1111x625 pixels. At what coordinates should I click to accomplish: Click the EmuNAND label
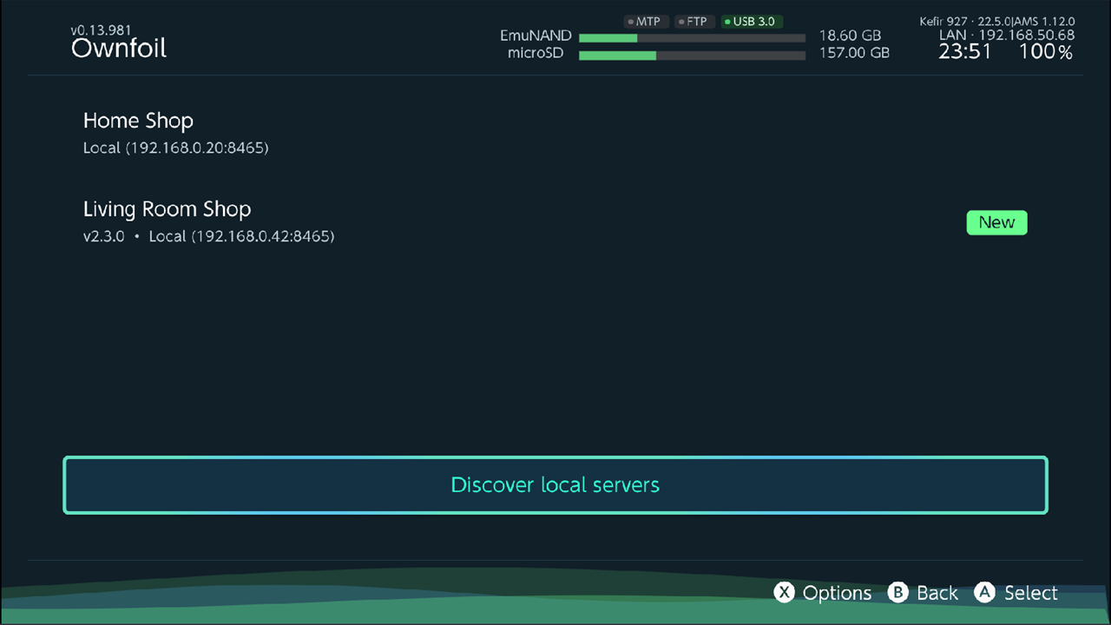(x=536, y=36)
